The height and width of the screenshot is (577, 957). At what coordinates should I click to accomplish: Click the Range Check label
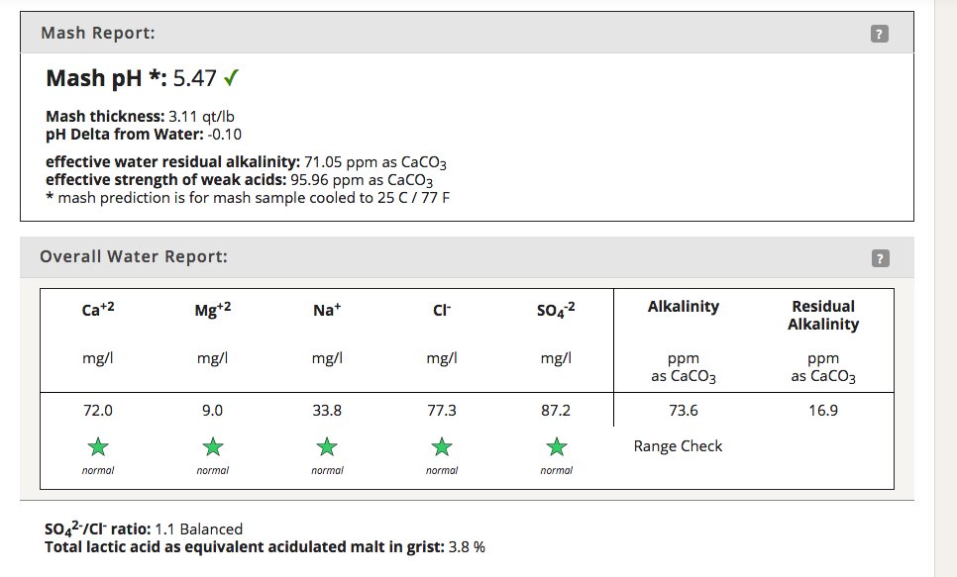tap(678, 446)
